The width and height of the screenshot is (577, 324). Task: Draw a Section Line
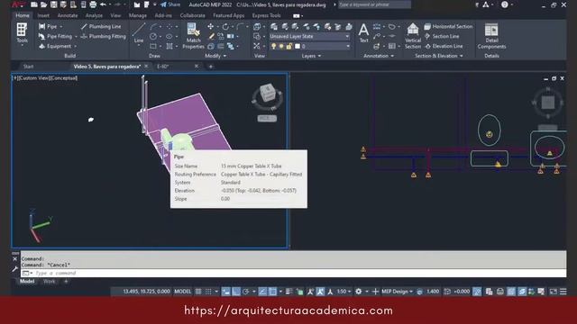pyautogui.click(x=442, y=36)
